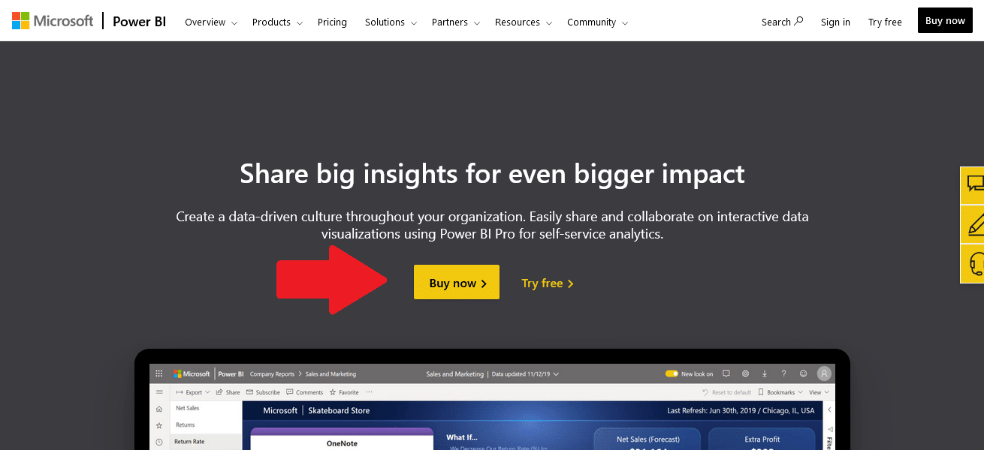This screenshot has width=984, height=450.
Task: Click the Extra Profit card
Action: (762, 439)
